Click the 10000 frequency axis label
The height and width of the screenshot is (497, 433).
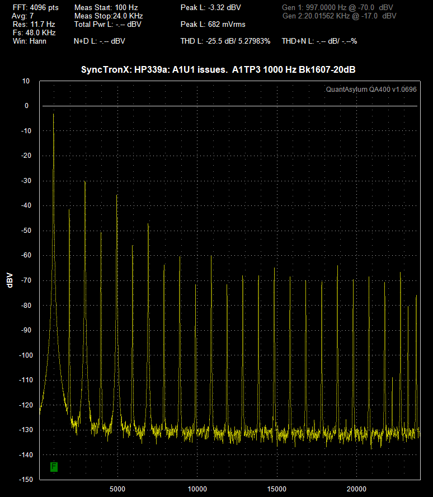pyautogui.click(x=197, y=489)
